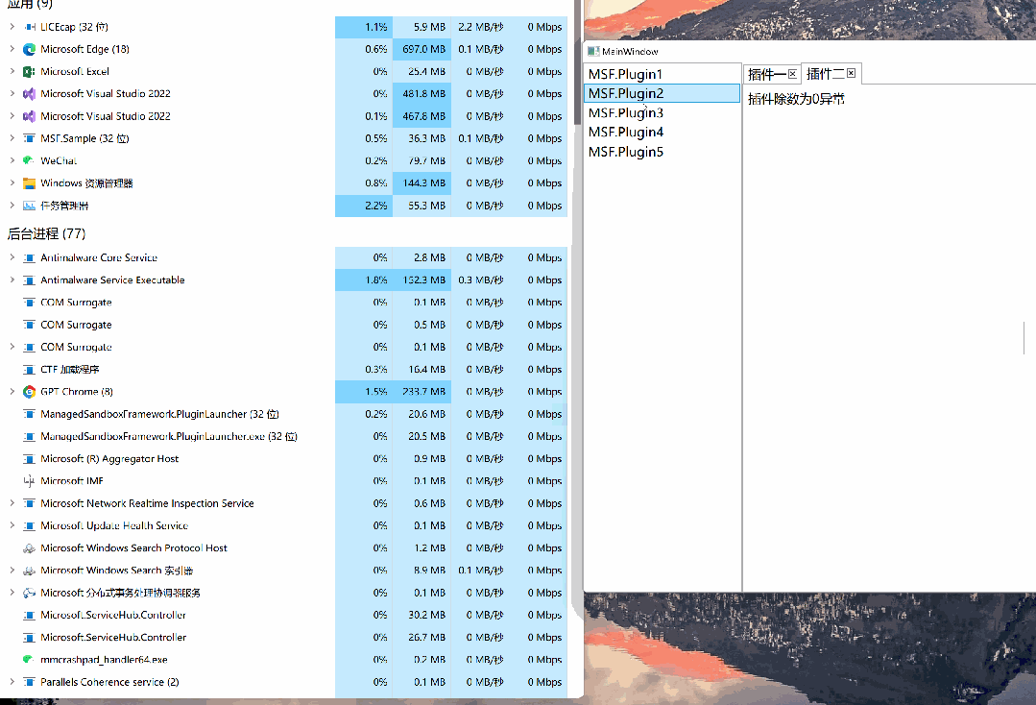Click the MainWindow title text

pos(630,52)
